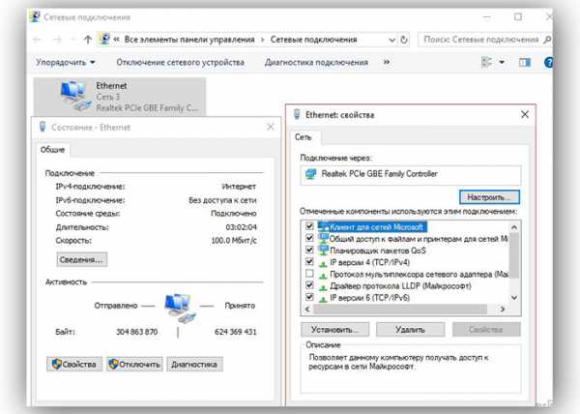The width and height of the screenshot is (580, 414).
Task: Click the QoS packet scheduler icon
Action: point(323,251)
